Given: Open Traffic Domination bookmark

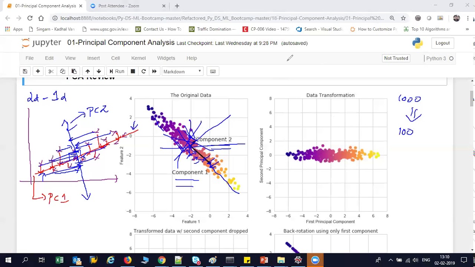Looking at the screenshot, I should coord(213,29).
